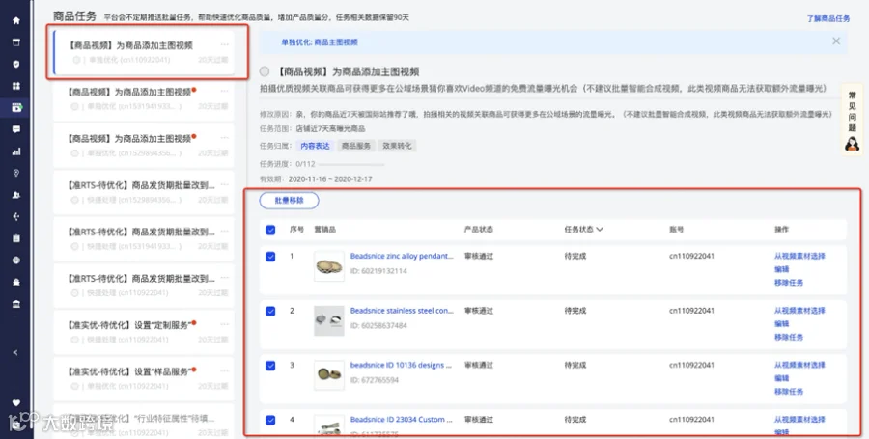
Task: Toggle the select-all checkbox in table header
Action: click(x=270, y=230)
